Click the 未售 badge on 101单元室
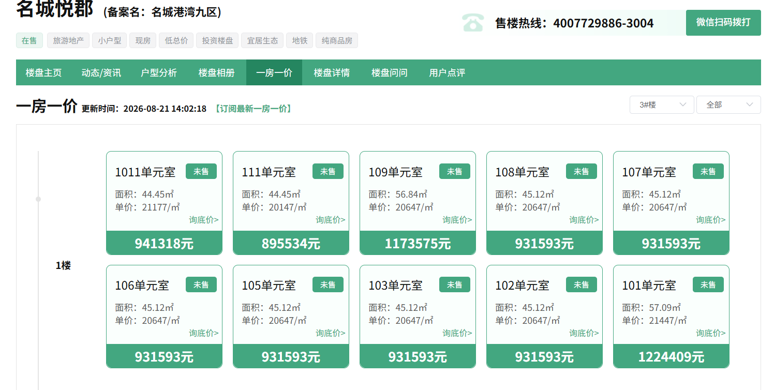The image size is (774, 390). [708, 284]
